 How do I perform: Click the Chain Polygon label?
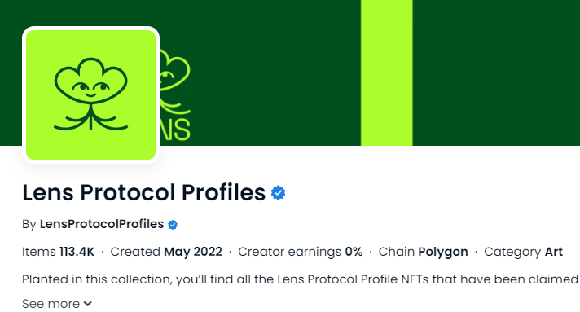(423, 252)
